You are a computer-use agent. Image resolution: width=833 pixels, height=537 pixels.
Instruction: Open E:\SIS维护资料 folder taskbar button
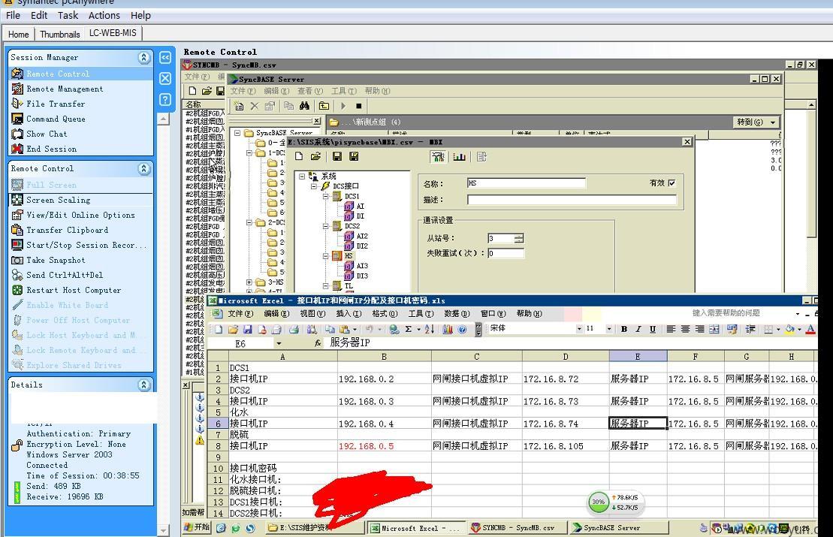click(316, 527)
